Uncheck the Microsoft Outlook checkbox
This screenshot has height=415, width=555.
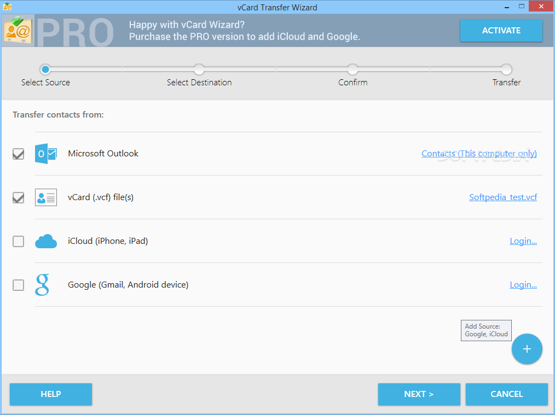tap(19, 154)
